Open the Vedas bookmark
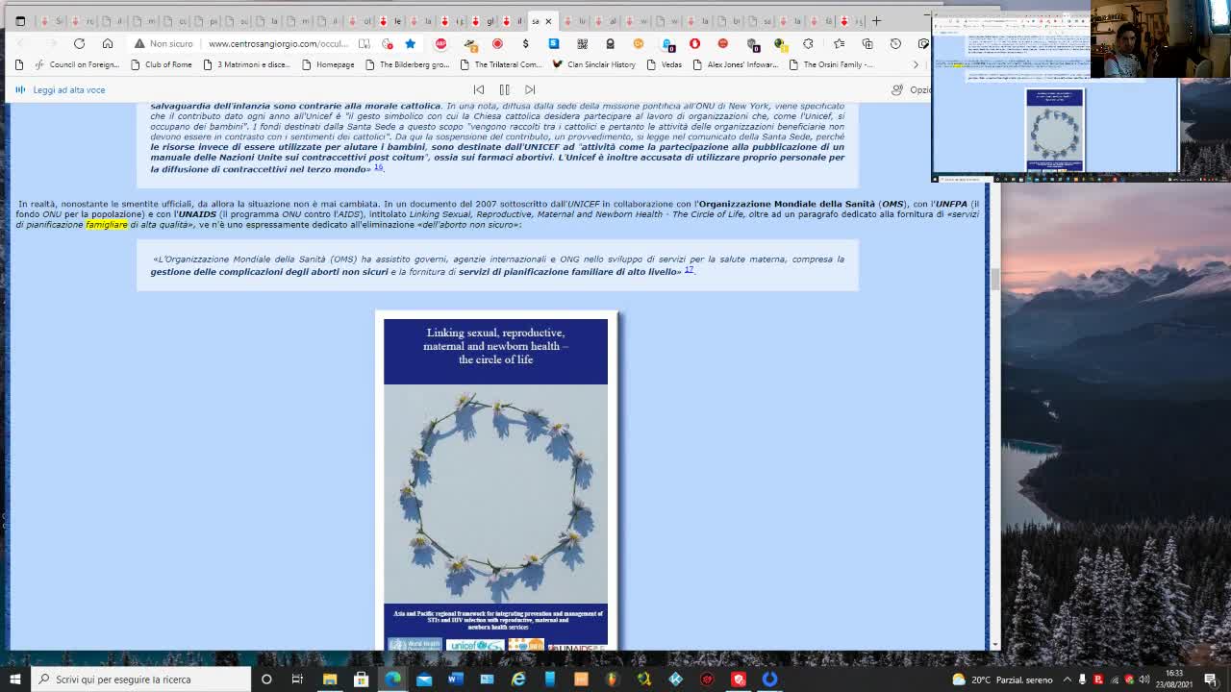The width and height of the screenshot is (1231, 692). 664,64
